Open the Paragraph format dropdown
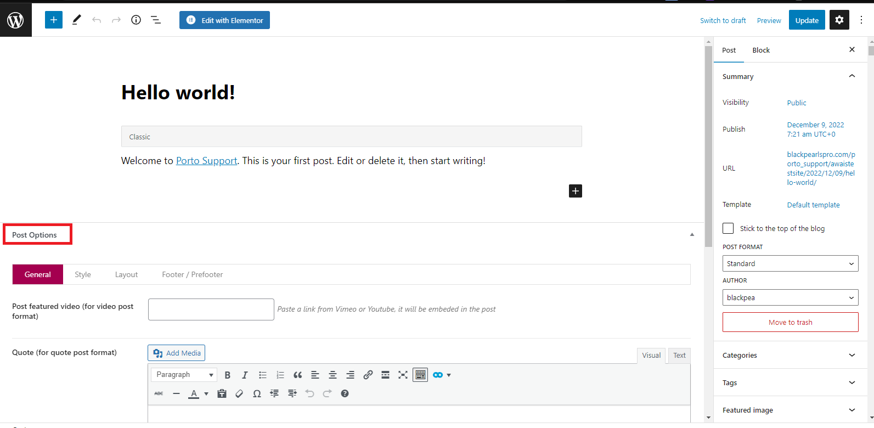 point(184,375)
